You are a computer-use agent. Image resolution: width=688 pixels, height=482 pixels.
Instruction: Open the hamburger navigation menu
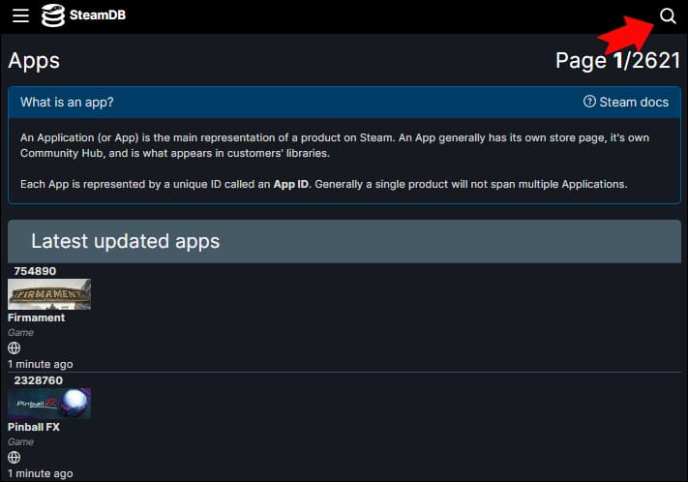20,15
